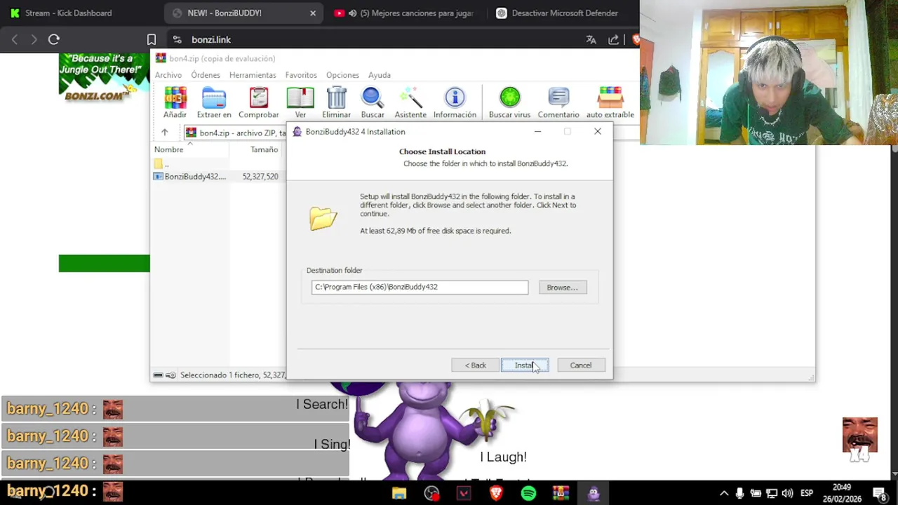Switch ESP keyboard language indicator

point(807,494)
